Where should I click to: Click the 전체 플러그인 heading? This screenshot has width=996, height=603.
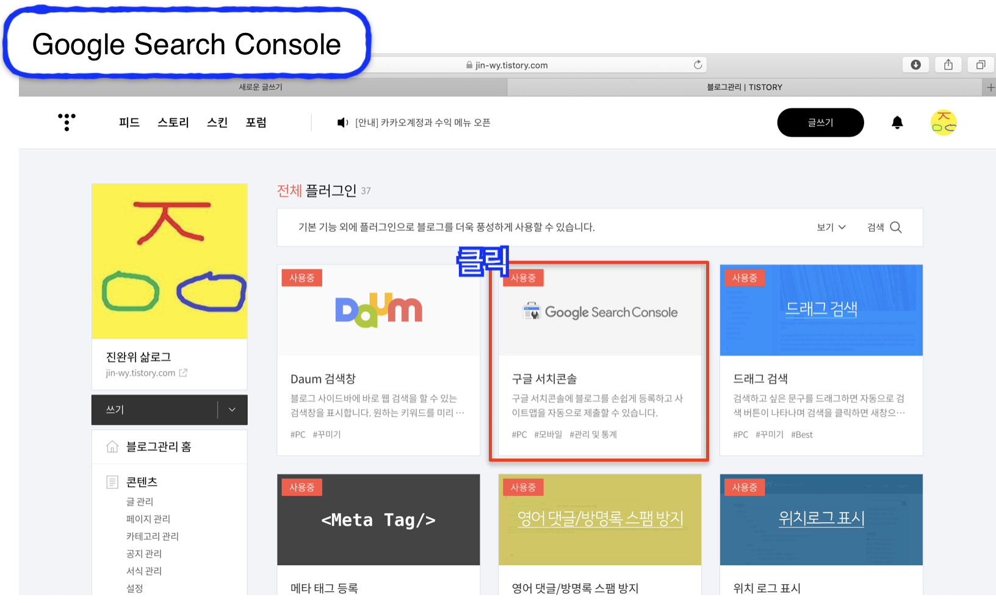(317, 191)
